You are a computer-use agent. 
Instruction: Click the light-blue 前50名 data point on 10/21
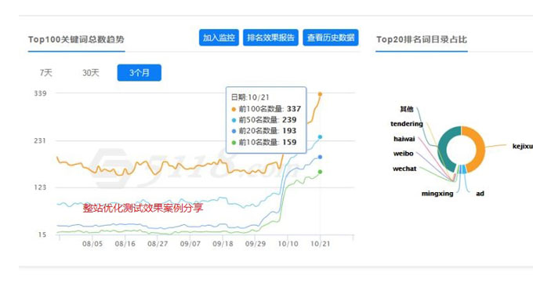320,137
